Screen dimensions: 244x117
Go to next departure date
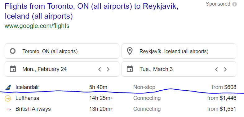pos(108,69)
